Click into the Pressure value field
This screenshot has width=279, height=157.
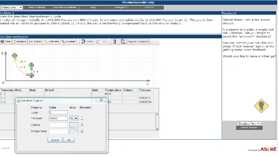(x=58, y=118)
